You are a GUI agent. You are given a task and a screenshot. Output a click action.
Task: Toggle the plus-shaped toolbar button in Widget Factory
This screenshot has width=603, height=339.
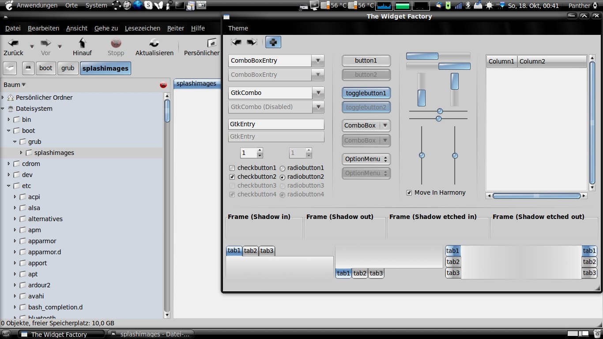273,42
